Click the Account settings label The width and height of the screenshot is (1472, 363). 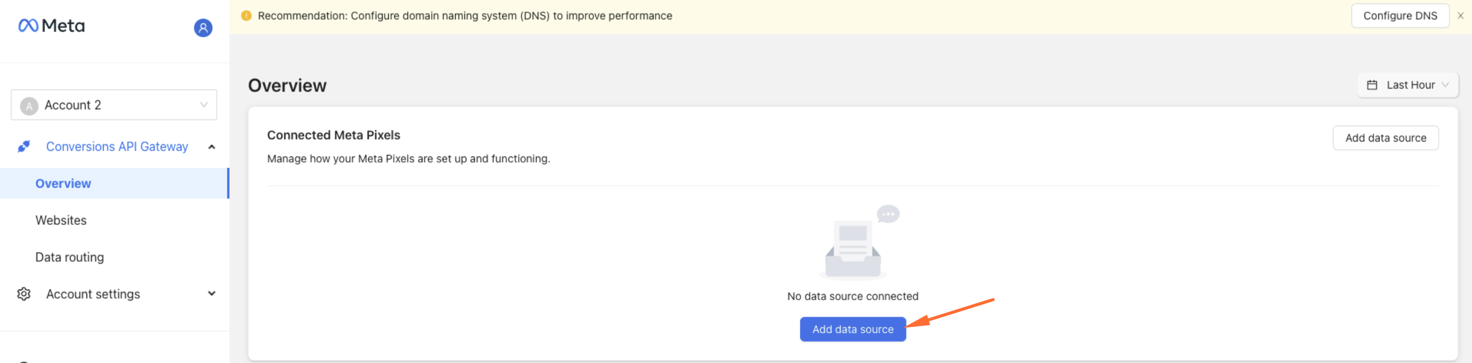[x=93, y=294]
